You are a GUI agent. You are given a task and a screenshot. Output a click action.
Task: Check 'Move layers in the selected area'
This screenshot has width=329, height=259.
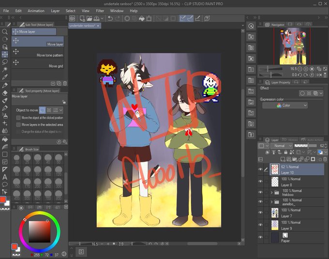pos(18,125)
